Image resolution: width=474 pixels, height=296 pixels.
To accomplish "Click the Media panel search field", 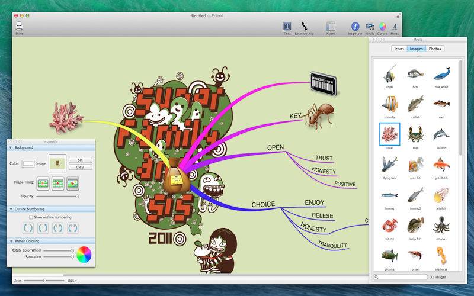I will click(401, 277).
